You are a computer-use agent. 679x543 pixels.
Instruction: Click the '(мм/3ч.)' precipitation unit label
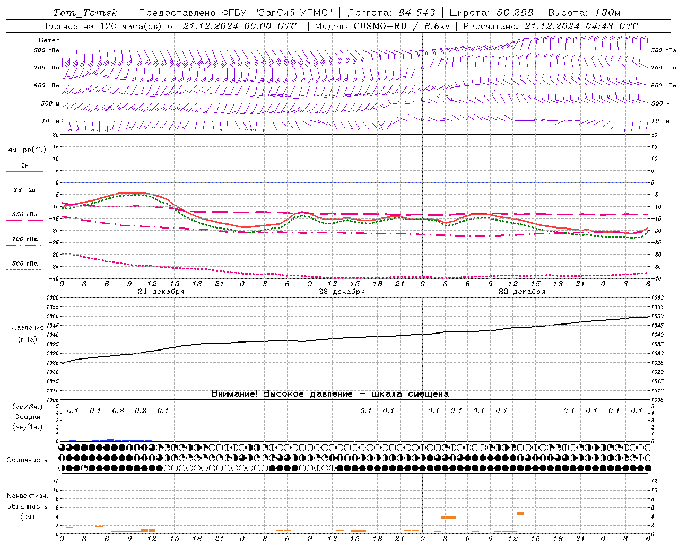pyautogui.click(x=27, y=407)
